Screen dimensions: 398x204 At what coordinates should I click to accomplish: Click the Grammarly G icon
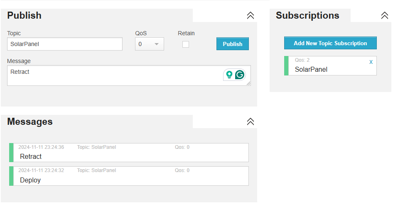239,75
